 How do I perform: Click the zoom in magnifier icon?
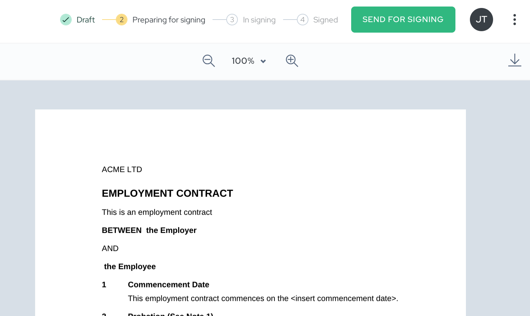coord(292,61)
